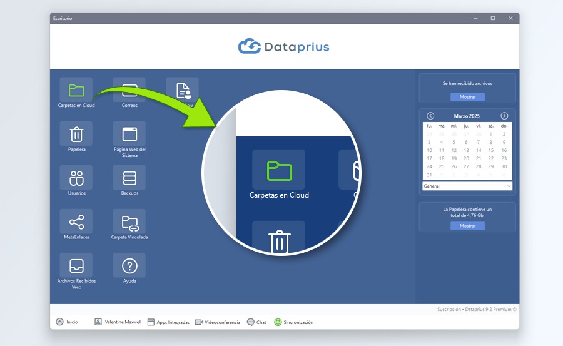Open Valentine Maxwell user profile
563x346 pixels.
click(x=118, y=322)
